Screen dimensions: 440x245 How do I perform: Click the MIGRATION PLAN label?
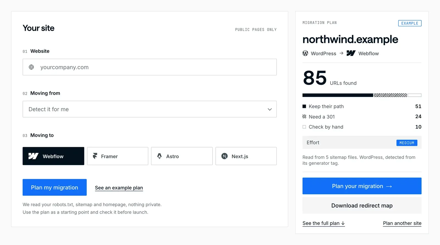[x=320, y=23]
